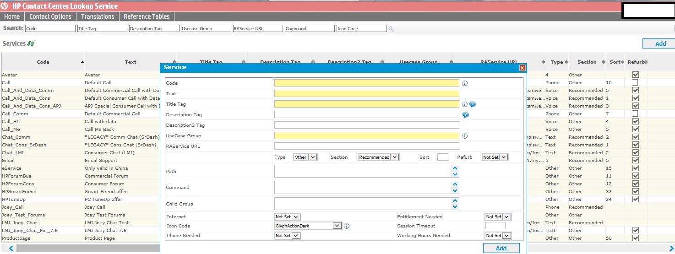
Task: Click sort arrows on Type column header
Action: 566,62
